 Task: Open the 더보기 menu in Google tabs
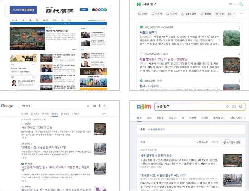pos(75,113)
